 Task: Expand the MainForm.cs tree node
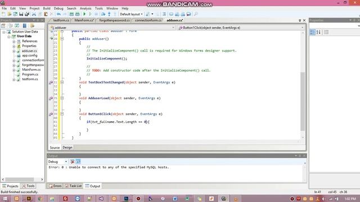(14, 70)
